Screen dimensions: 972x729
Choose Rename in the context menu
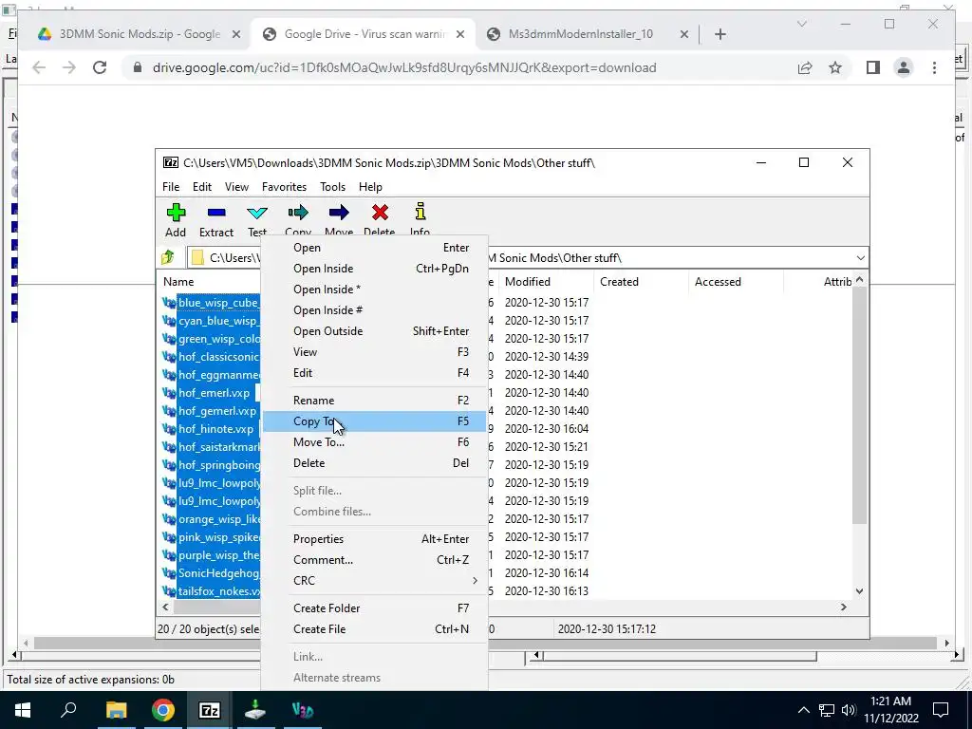coord(374,401)
